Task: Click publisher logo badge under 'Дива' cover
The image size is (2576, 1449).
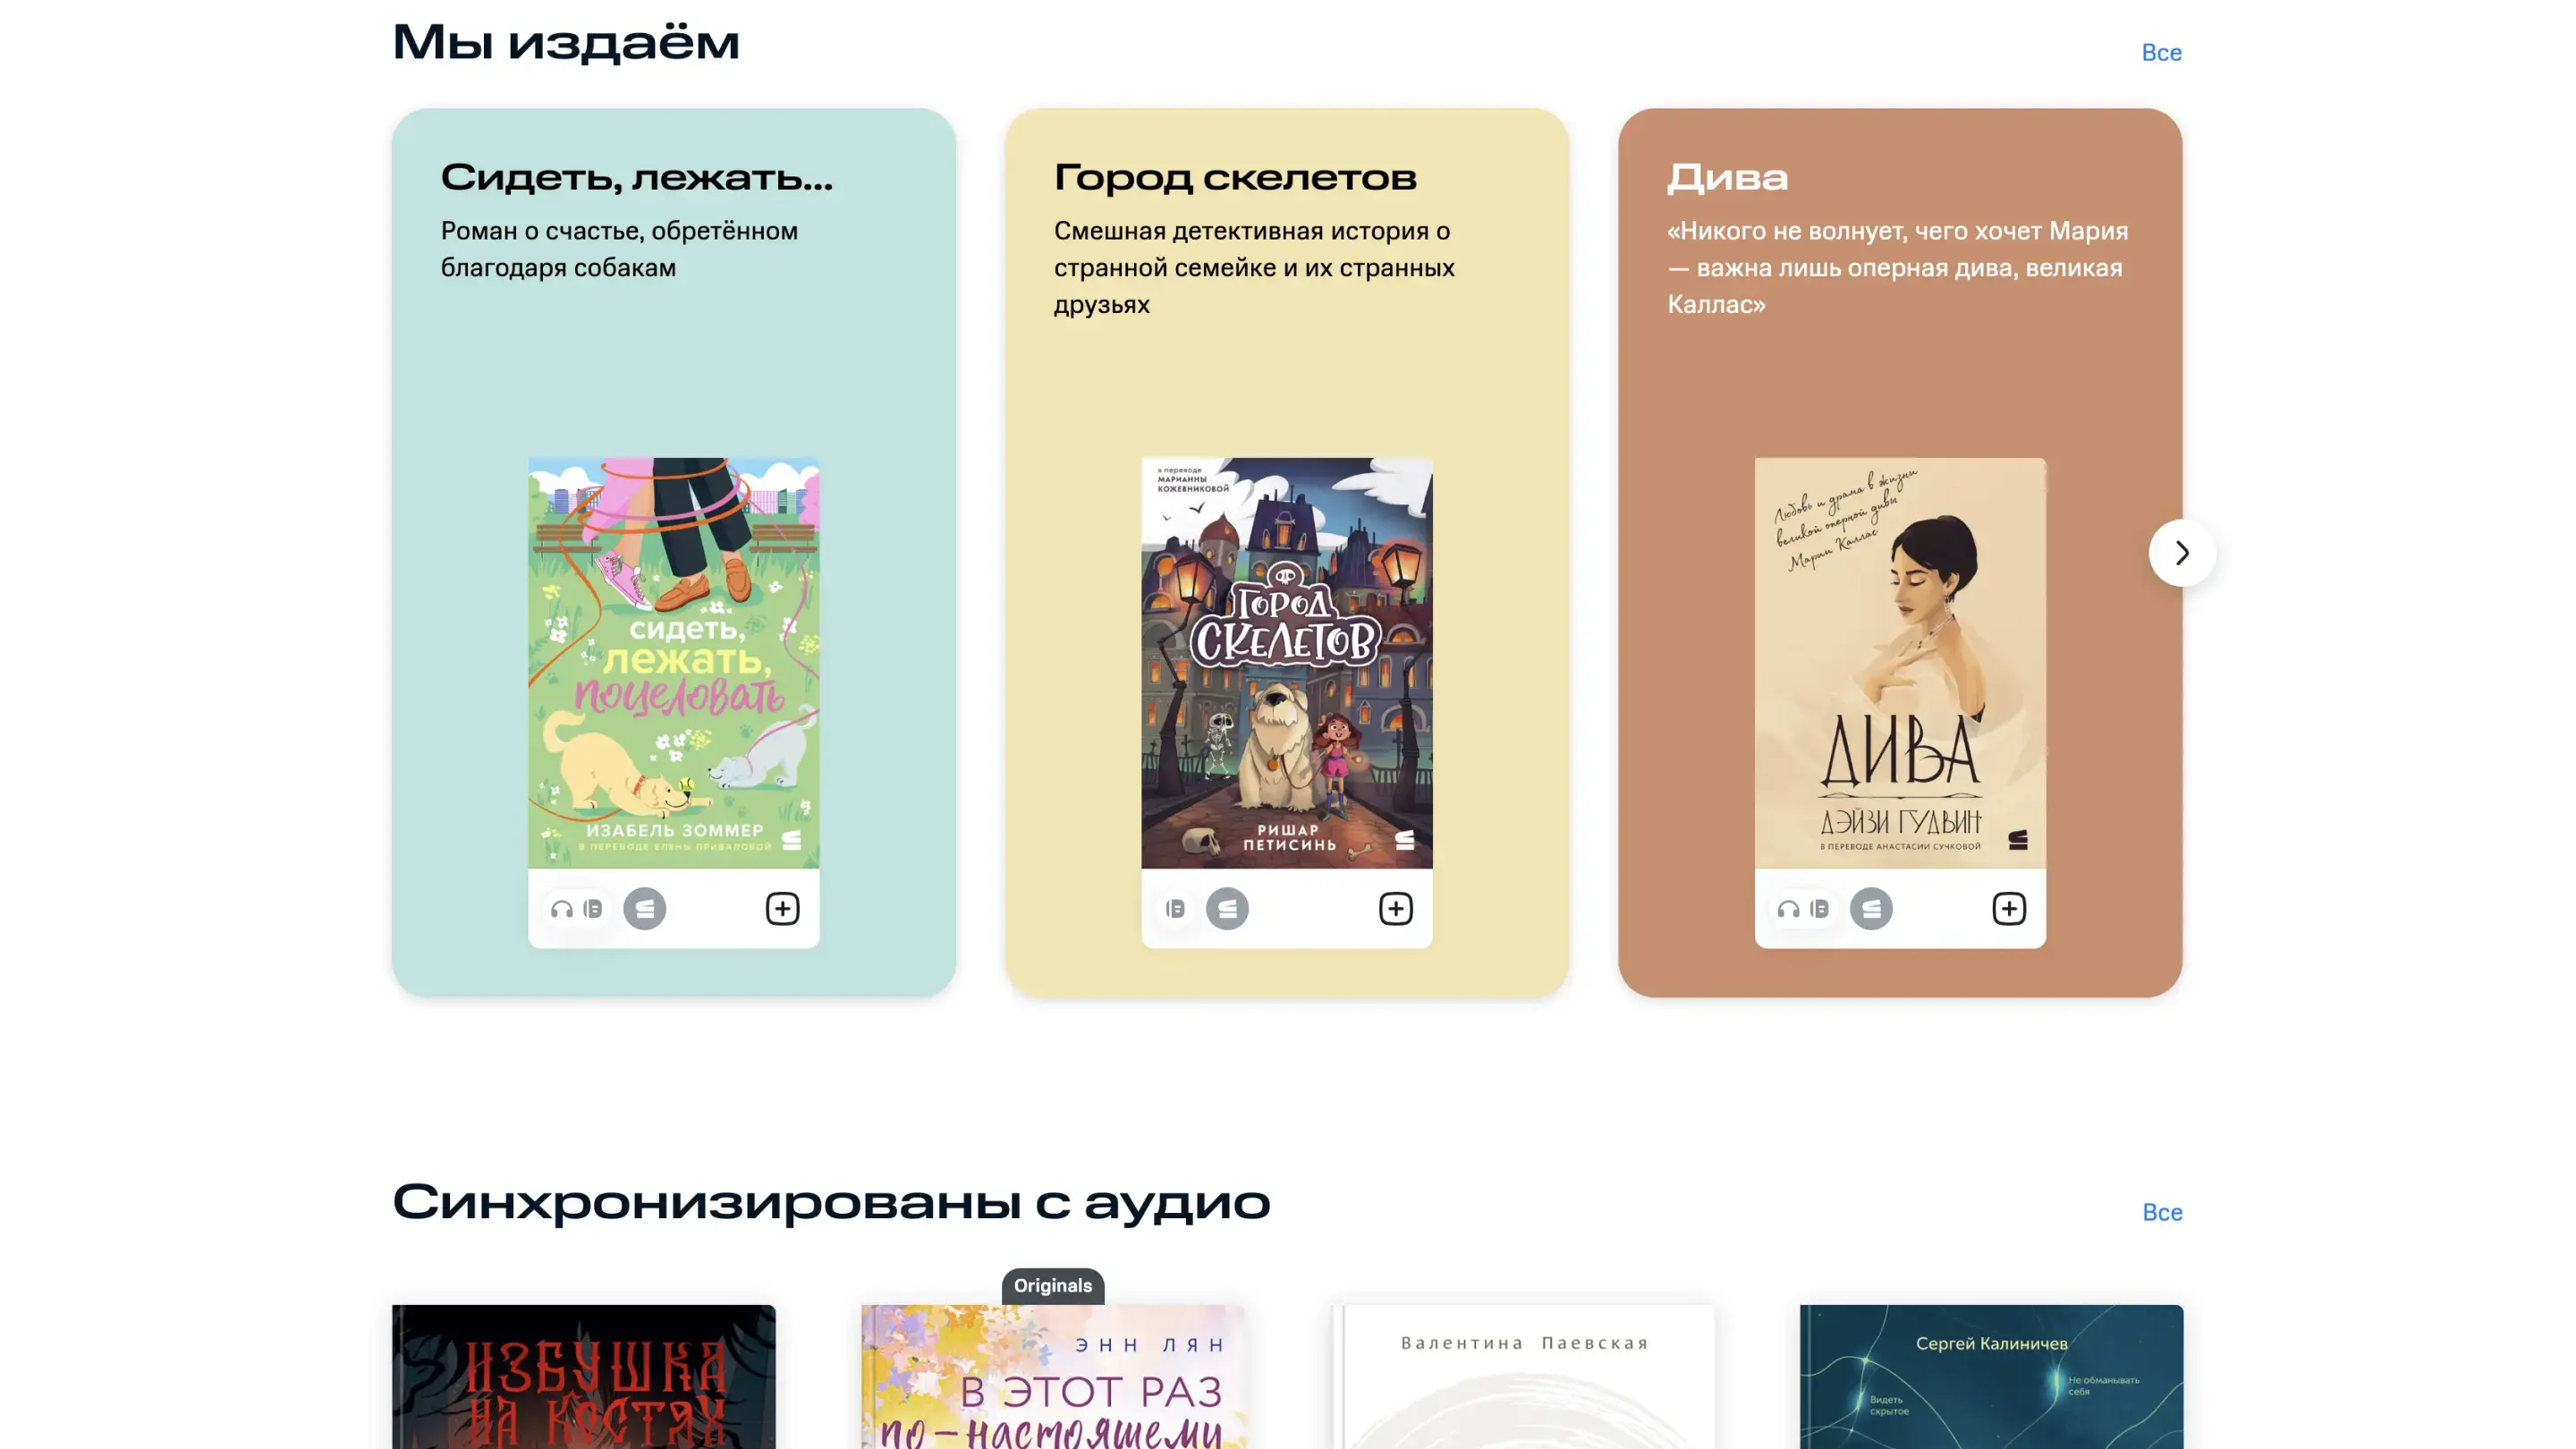Action: pos(1871,908)
